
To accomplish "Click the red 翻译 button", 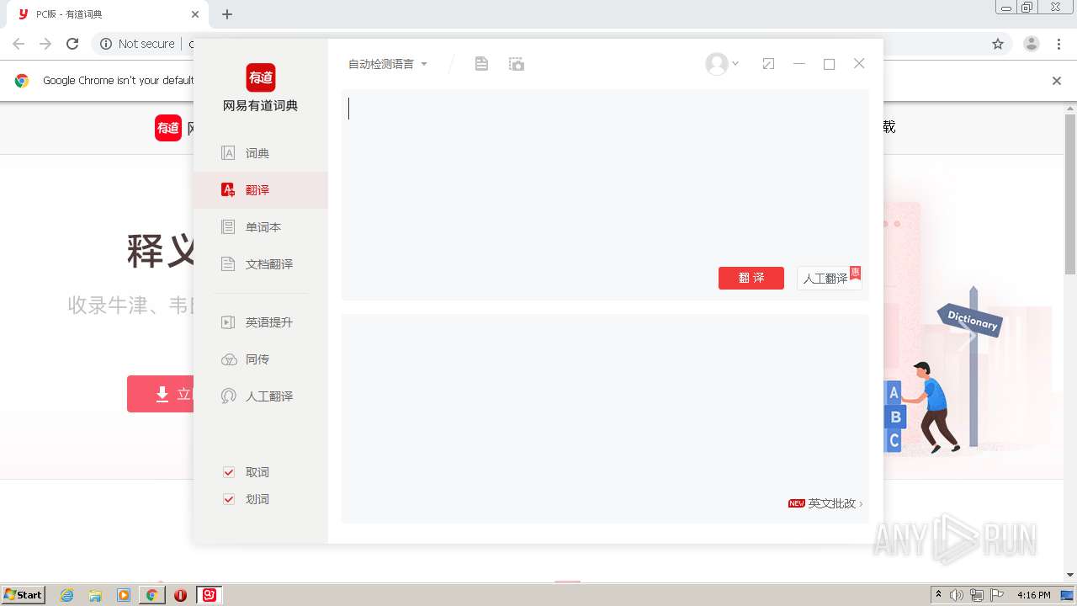I will click(x=751, y=278).
